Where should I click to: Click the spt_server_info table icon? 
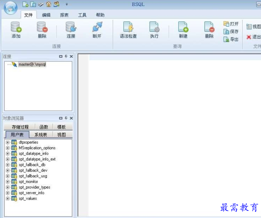click(14, 193)
